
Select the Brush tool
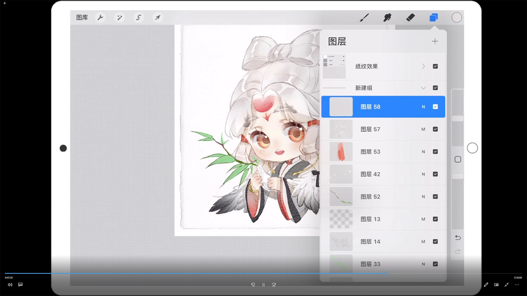(364, 18)
